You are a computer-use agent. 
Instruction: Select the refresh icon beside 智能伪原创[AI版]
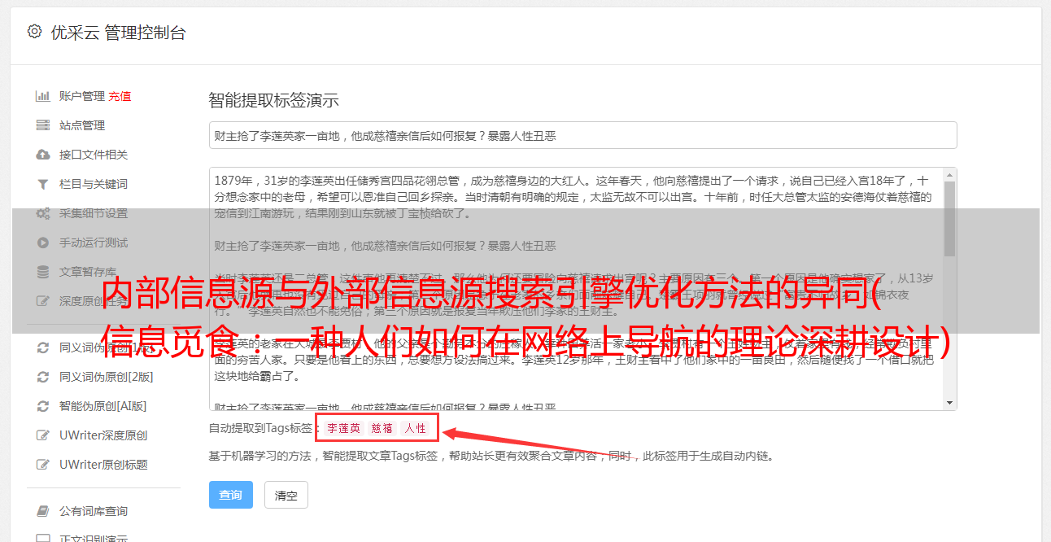[x=43, y=406]
